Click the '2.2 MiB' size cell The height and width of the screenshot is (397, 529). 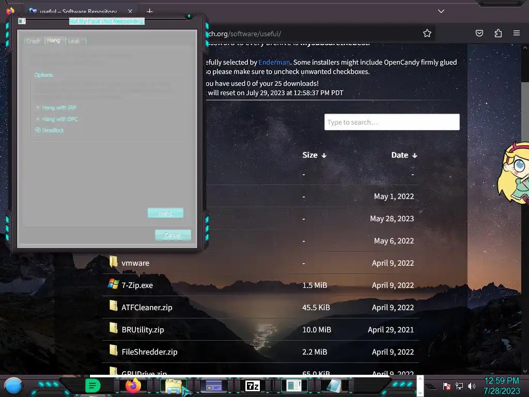315,352
